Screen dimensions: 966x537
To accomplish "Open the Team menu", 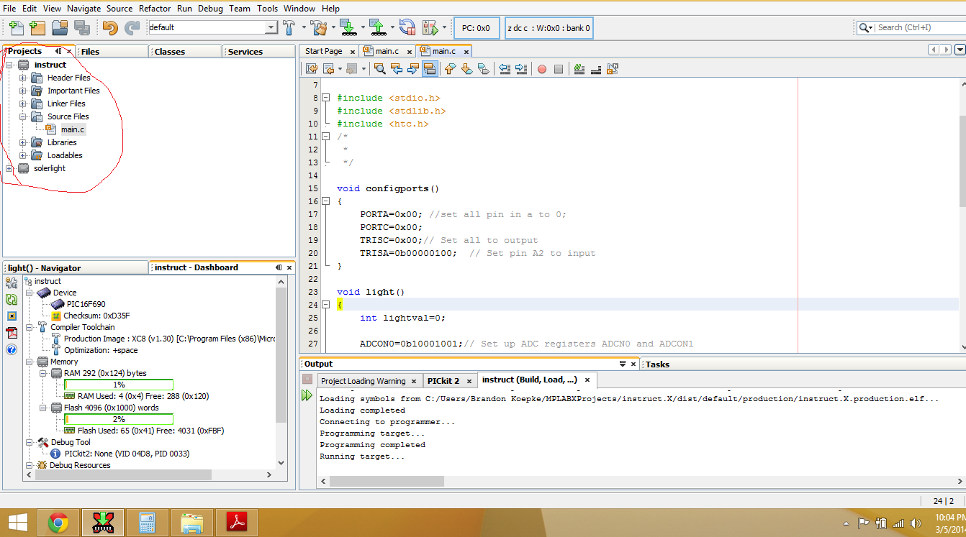I will (x=240, y=9).
